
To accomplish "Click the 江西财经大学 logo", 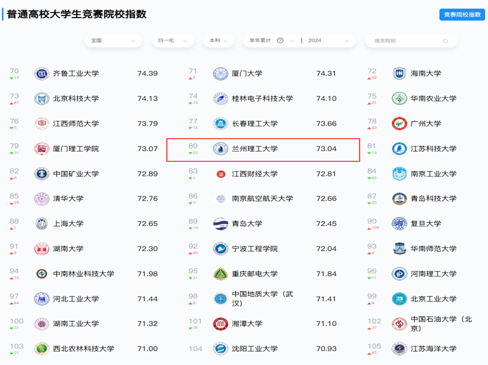I will [x=221, y=174].
